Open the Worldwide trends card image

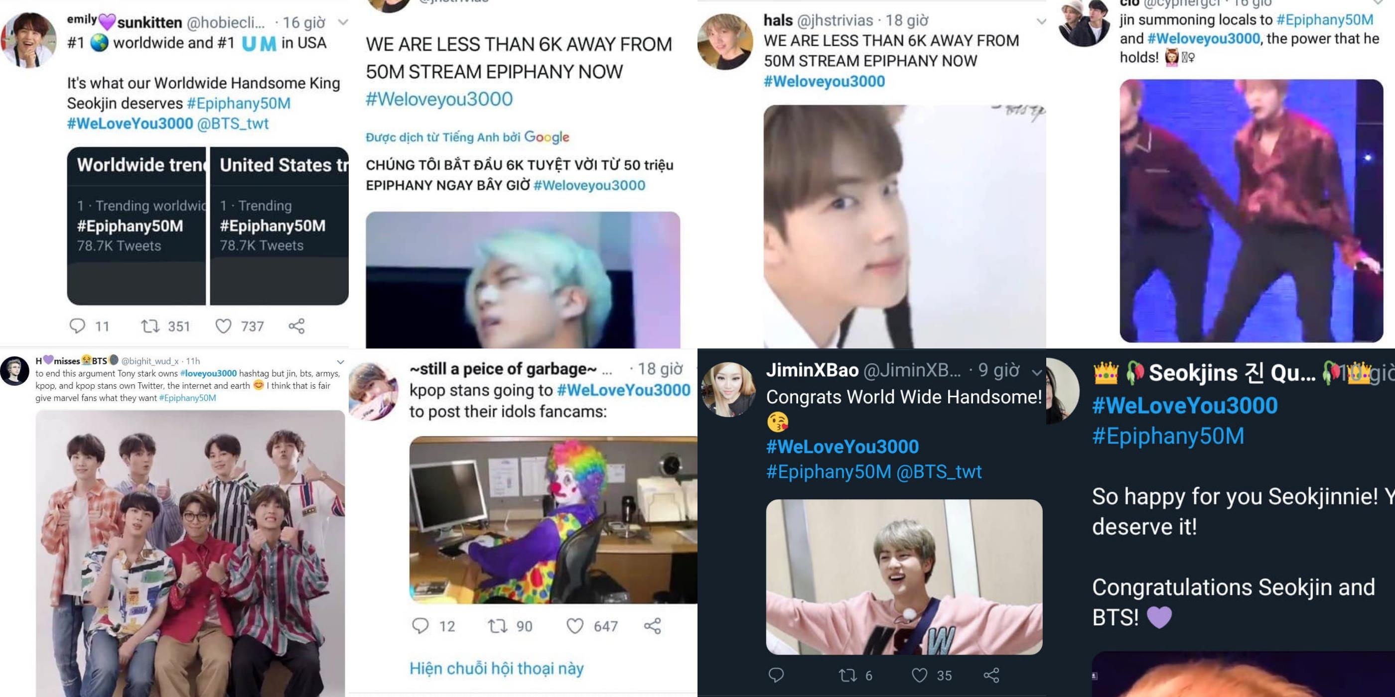click(137, 226)
